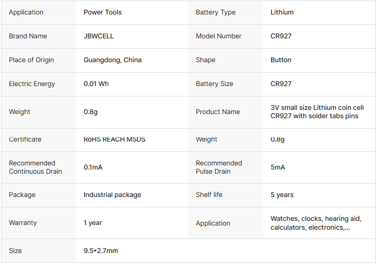Viewport: 378px width, 266px height.
Task: Click the 'Recommended Continuous Drain' label
Action: pyautogui.click(x=35, y=167)
